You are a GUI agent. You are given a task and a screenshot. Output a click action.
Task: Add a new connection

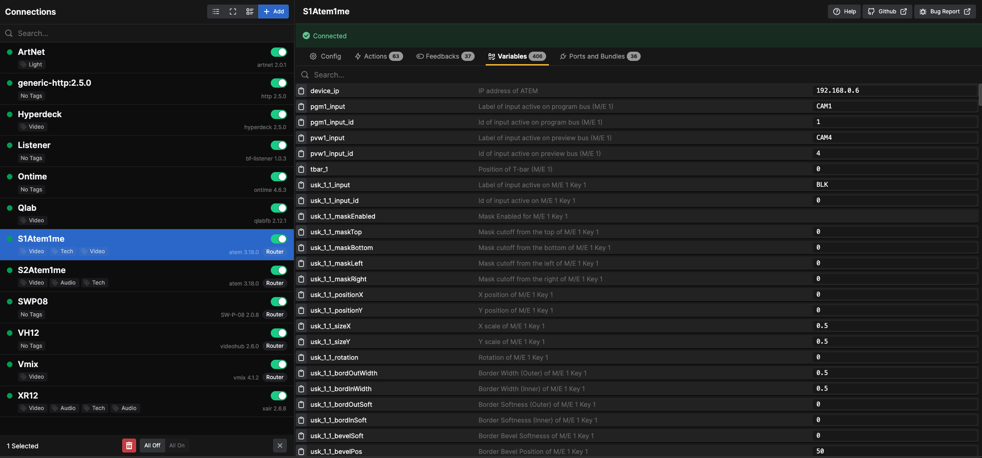click(274, 12)
